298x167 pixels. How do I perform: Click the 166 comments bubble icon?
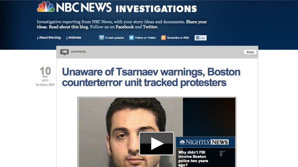(x=64, y=52)
